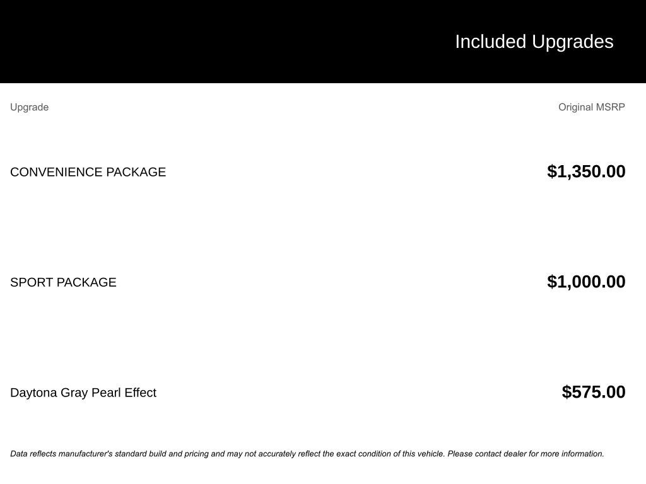This screenshot has width=646, height=484.
Task: Click the word 'Upgrades' in the banner
Action: [x=573, y=42]
